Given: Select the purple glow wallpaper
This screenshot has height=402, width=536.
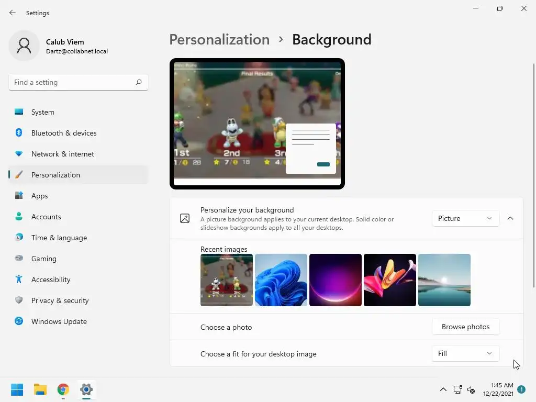Looking at the screenshot, I should click(336, 280).
